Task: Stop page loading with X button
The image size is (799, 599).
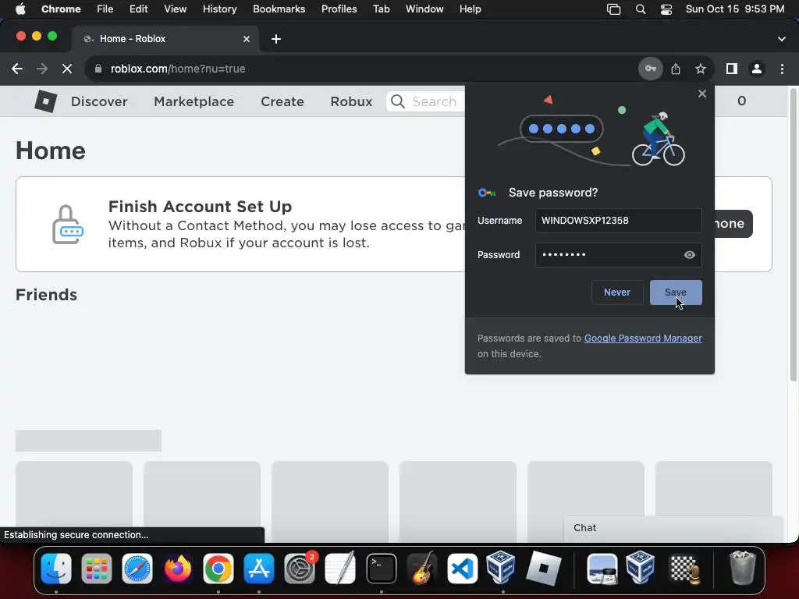Action: point(67,69)
